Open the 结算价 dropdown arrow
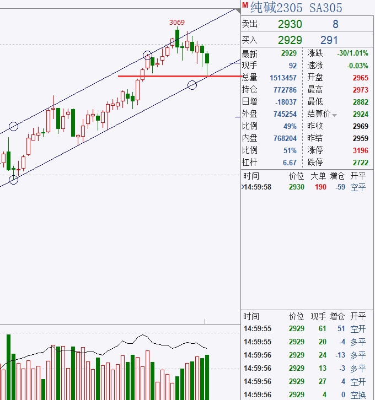 point(334,115)
